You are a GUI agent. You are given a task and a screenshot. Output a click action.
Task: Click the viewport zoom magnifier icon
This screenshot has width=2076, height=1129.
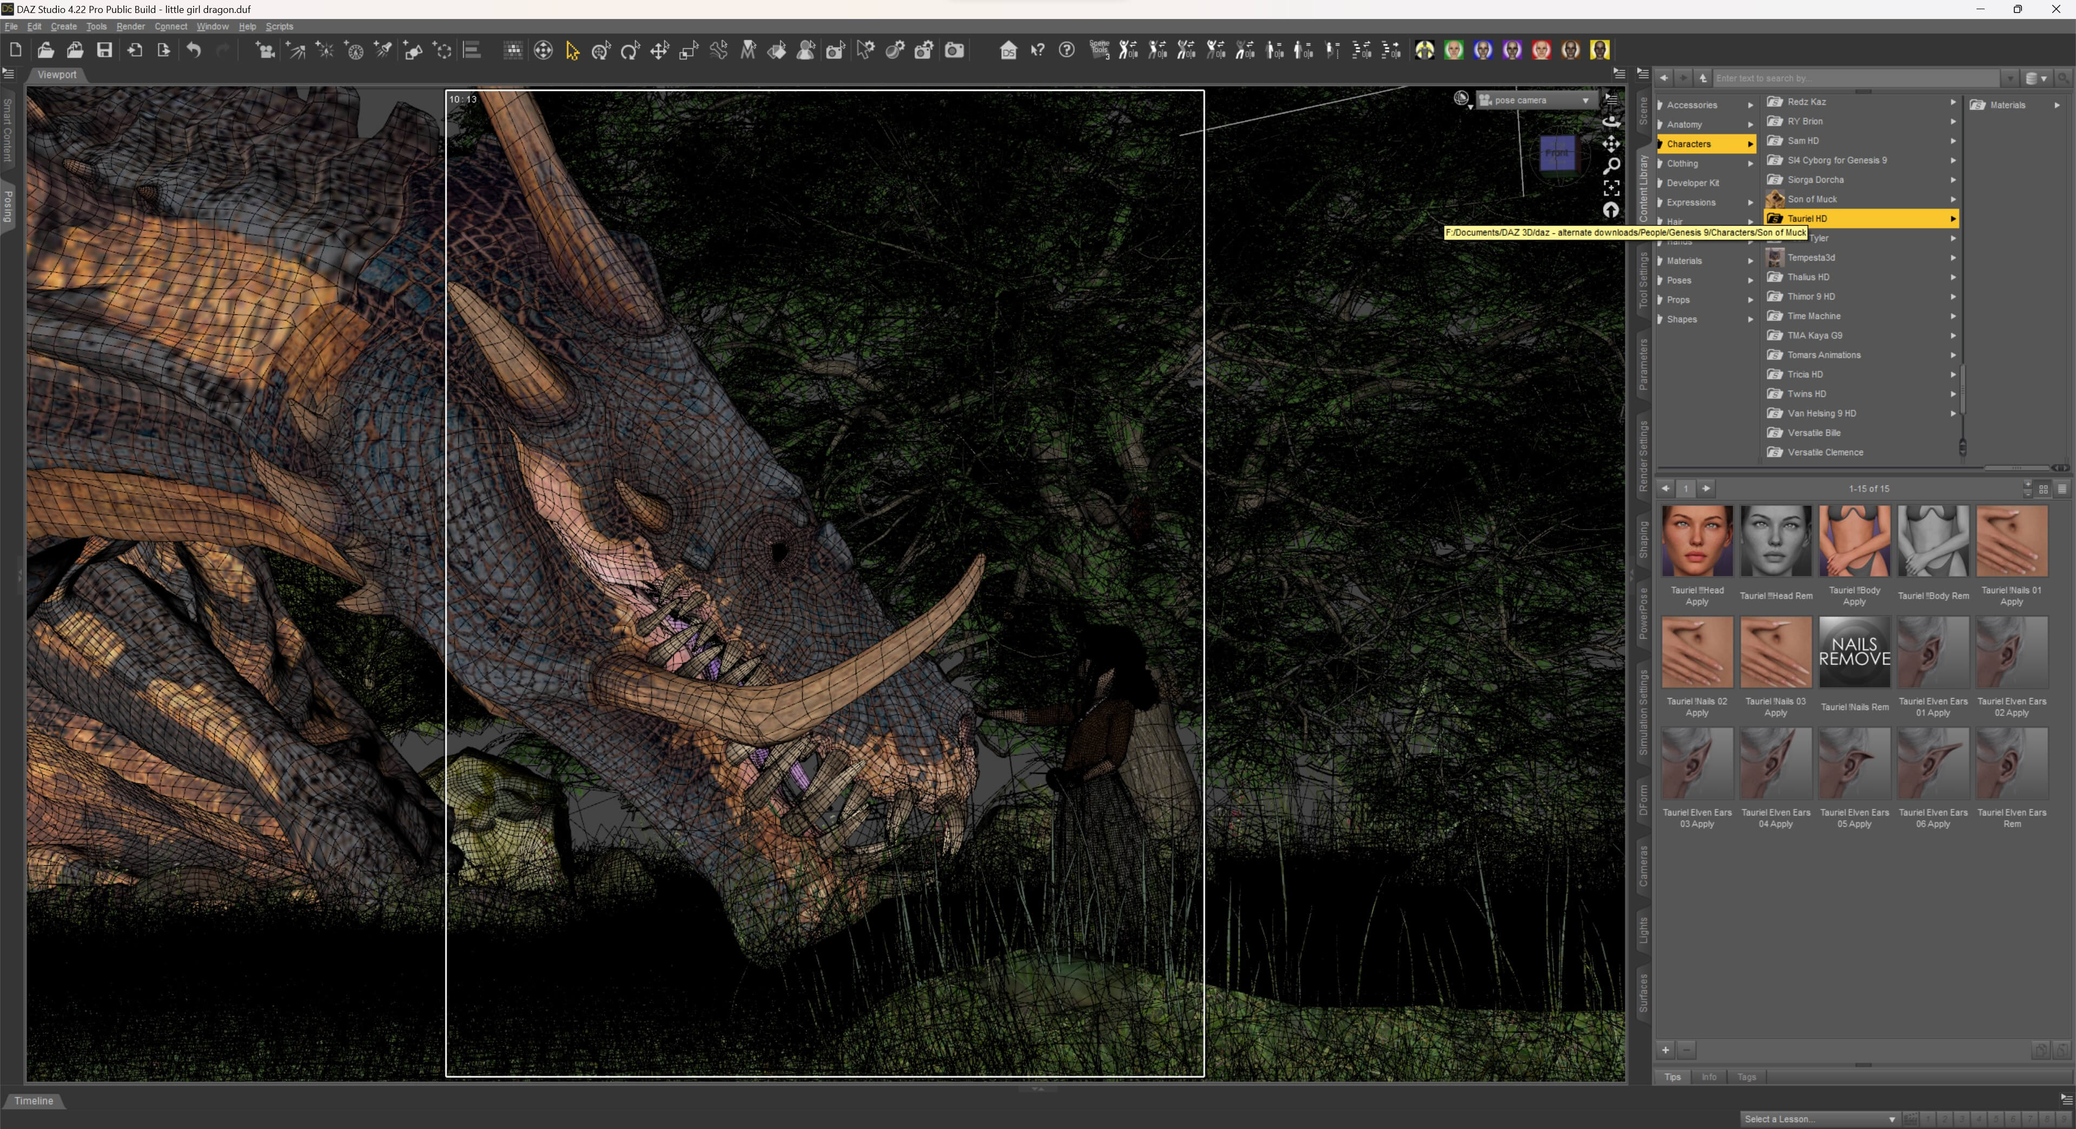click(1611, 166)
